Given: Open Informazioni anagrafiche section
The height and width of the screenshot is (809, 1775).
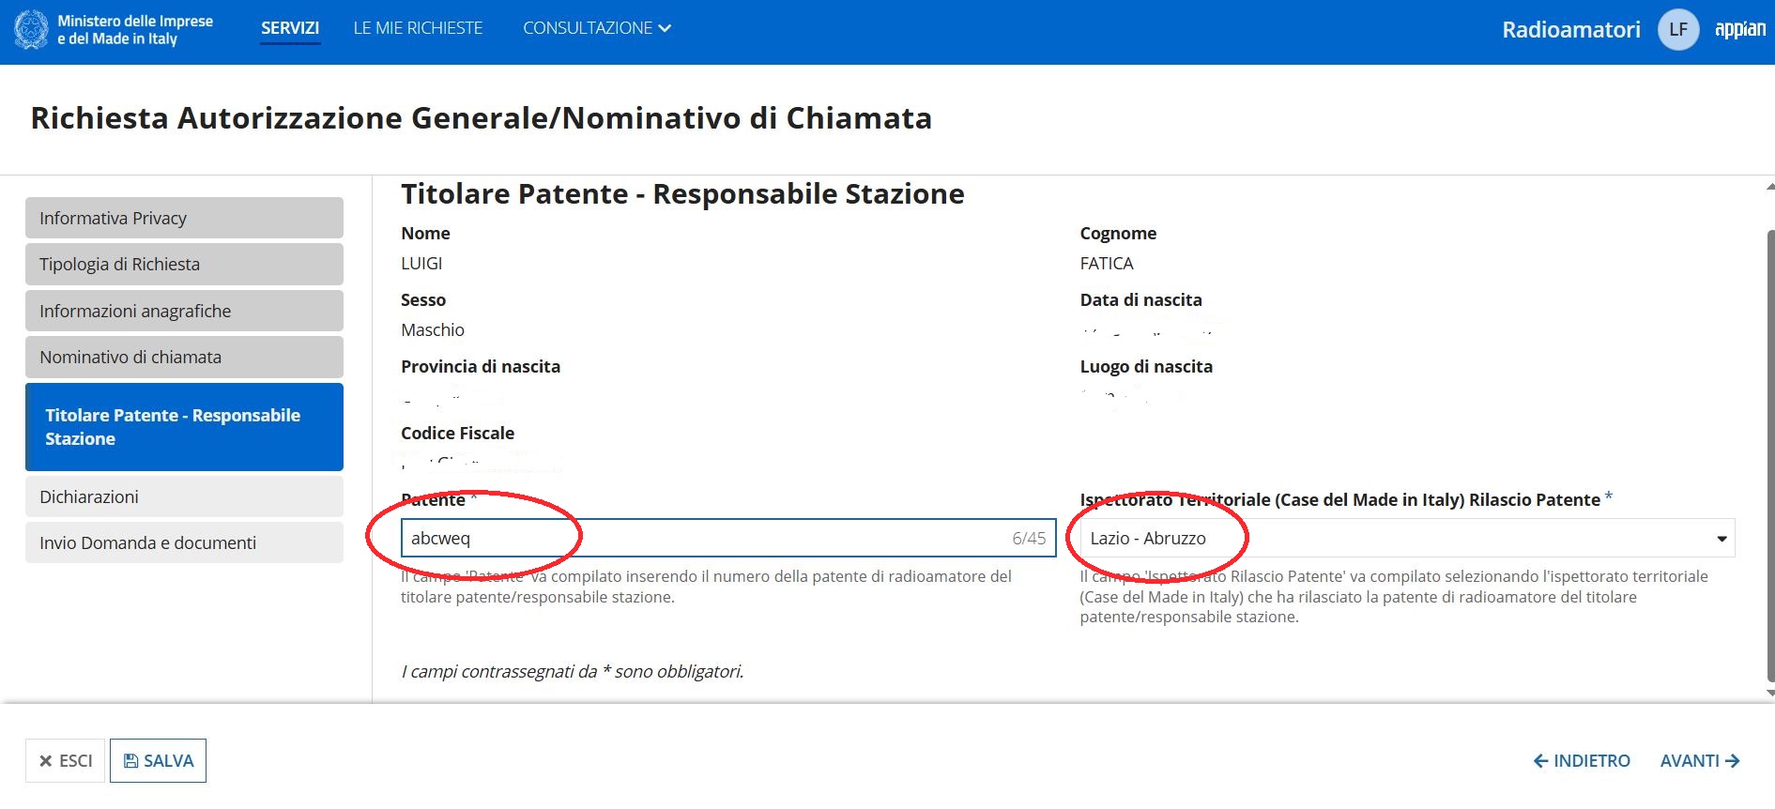Looking at the screenshot, I should coord(184,311).
